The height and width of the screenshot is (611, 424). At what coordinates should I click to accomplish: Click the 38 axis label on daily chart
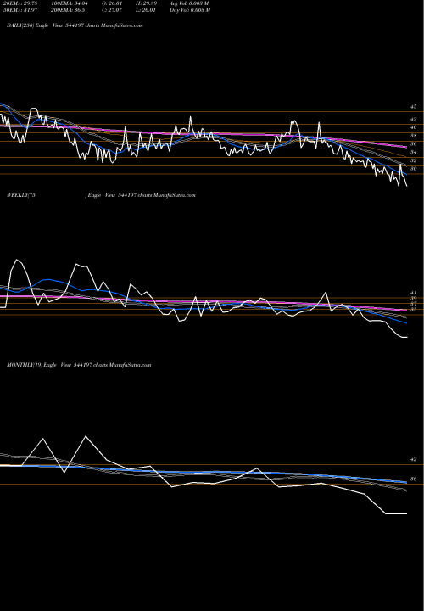[413, 136]
